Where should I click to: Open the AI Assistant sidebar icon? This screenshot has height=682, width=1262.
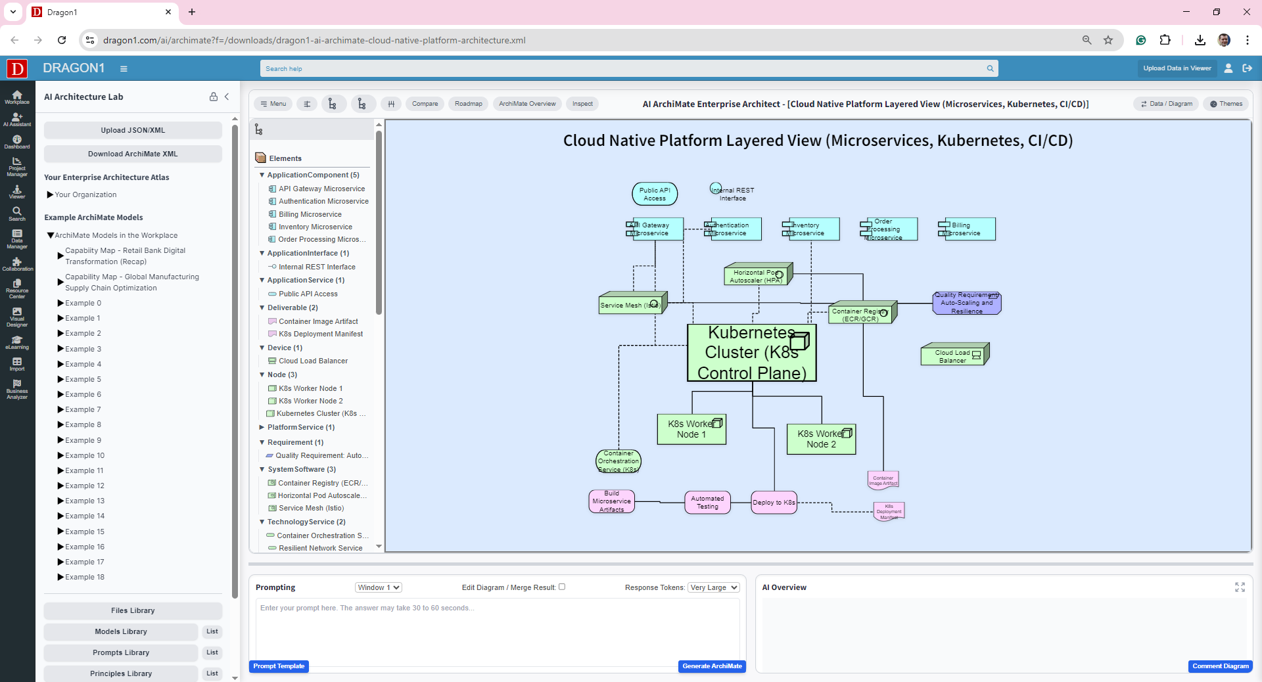[x=17, y=119]
